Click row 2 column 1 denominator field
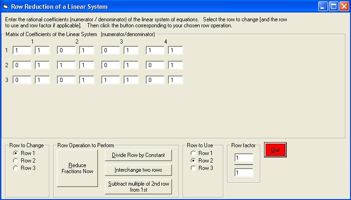The width and height of the screenshot is (351, 200). point(42,65)
